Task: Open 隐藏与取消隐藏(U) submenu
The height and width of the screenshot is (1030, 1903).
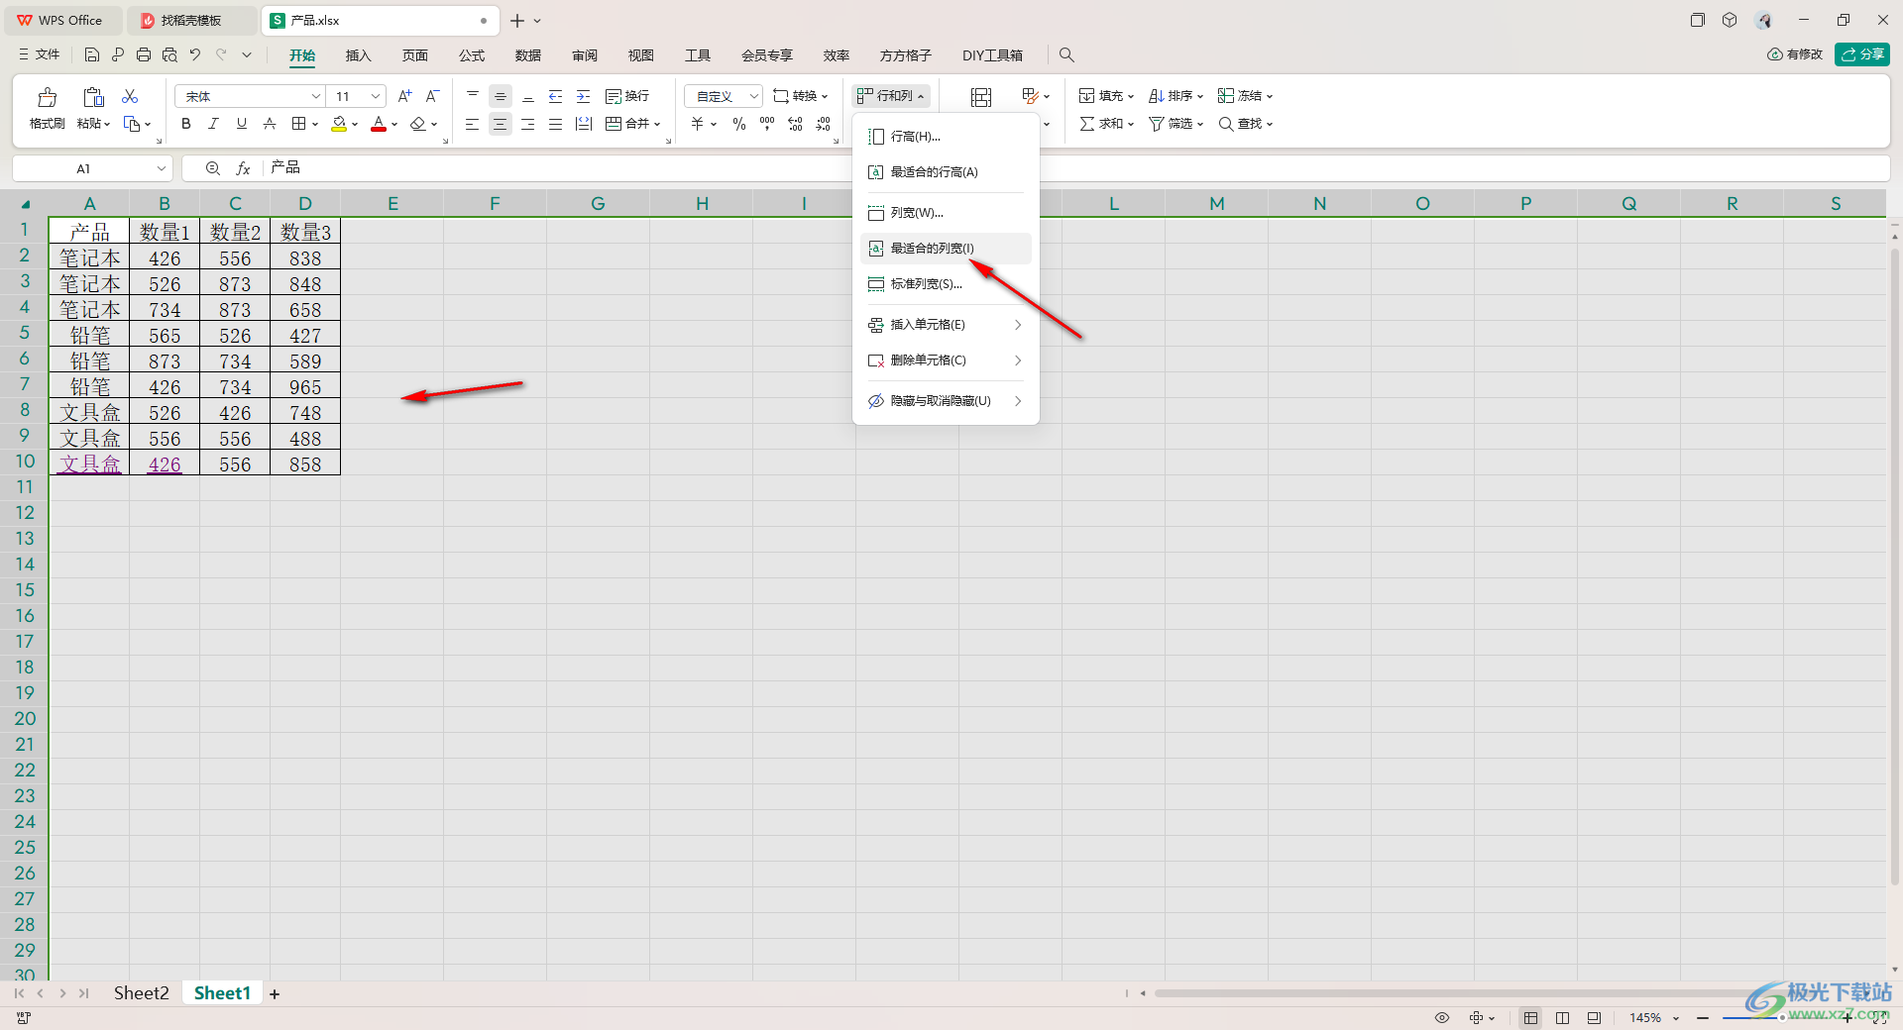Action: (946, 401)
